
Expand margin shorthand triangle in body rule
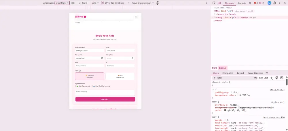(x=226, y=120)
